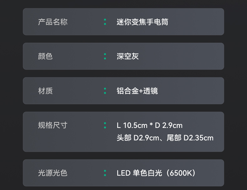247x190 pixels.
Task: Select the 迷你变焦手电筒 product name text
Action: pyautogui.click(x=142, y=22)
